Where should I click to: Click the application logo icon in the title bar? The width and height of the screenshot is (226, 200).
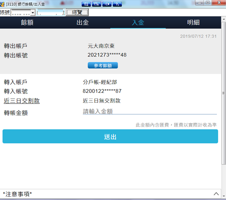click(2, 4)
